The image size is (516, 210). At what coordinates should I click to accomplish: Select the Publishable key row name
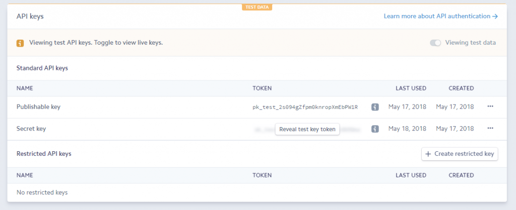click(x=39, y=107)
